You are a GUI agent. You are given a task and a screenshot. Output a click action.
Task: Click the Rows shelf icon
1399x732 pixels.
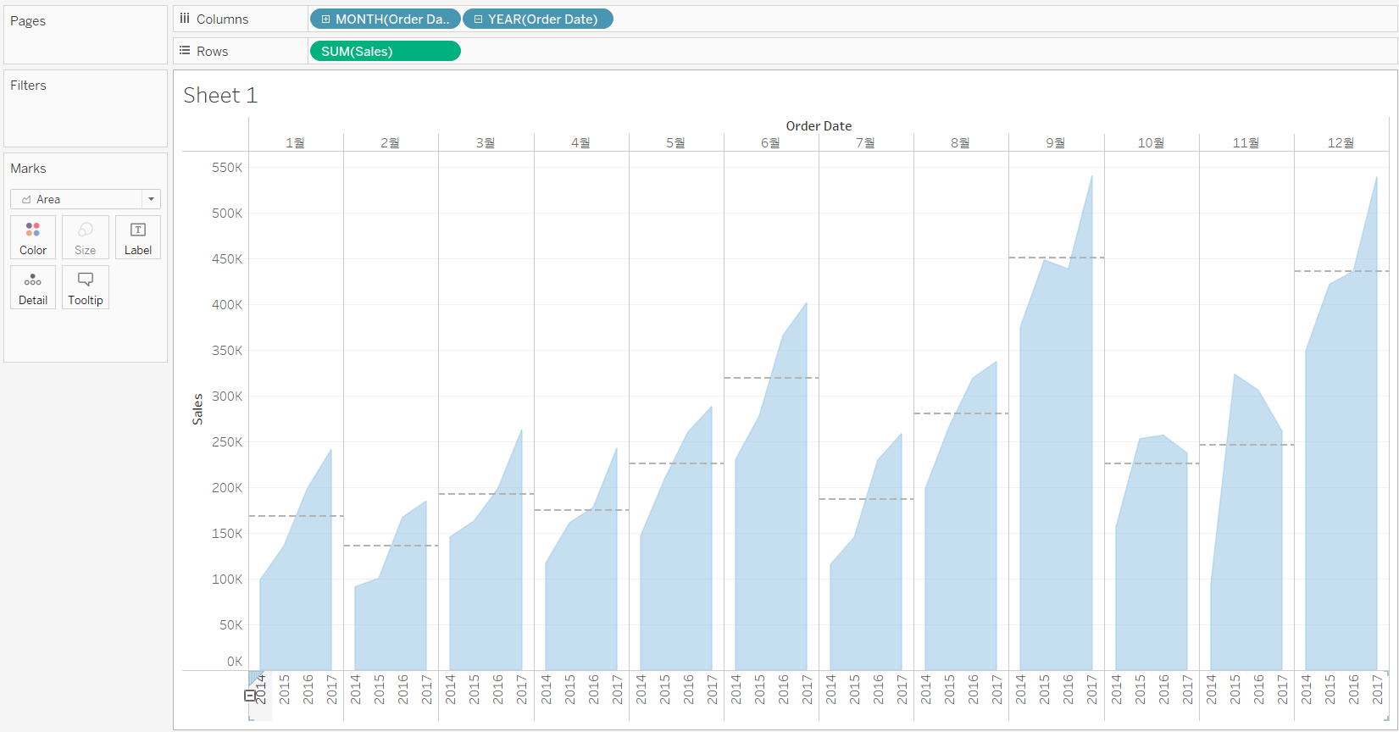pyautogui.click(x=185, y=51)
